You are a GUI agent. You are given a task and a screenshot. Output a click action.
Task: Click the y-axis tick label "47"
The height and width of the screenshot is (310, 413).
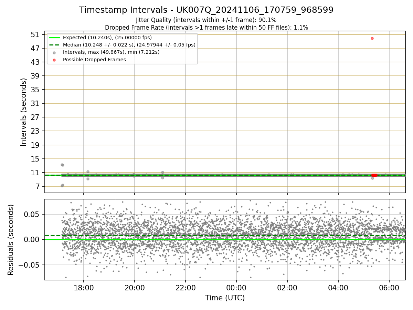35,48
